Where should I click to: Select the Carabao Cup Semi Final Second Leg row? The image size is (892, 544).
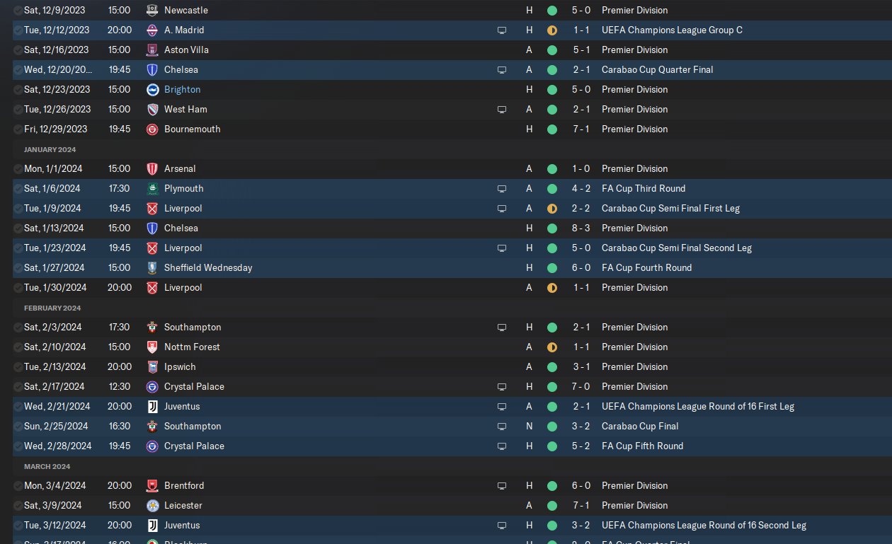point(452,248)
